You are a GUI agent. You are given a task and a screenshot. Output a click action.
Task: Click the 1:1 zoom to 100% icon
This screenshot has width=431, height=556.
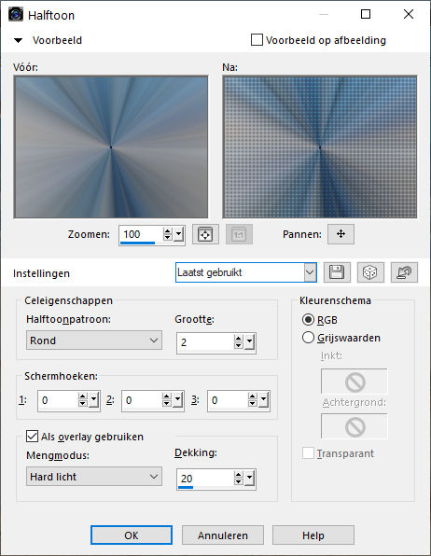[239, 234]
